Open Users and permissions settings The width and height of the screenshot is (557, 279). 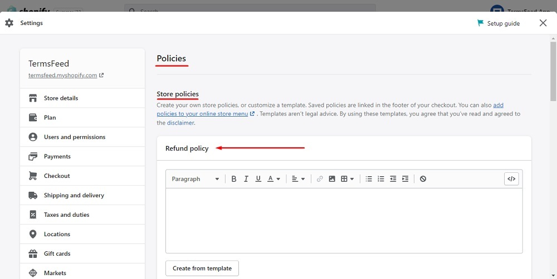click(x=82, y=137)
